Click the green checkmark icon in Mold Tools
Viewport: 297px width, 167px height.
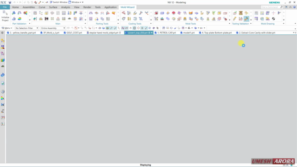(213, 13)
